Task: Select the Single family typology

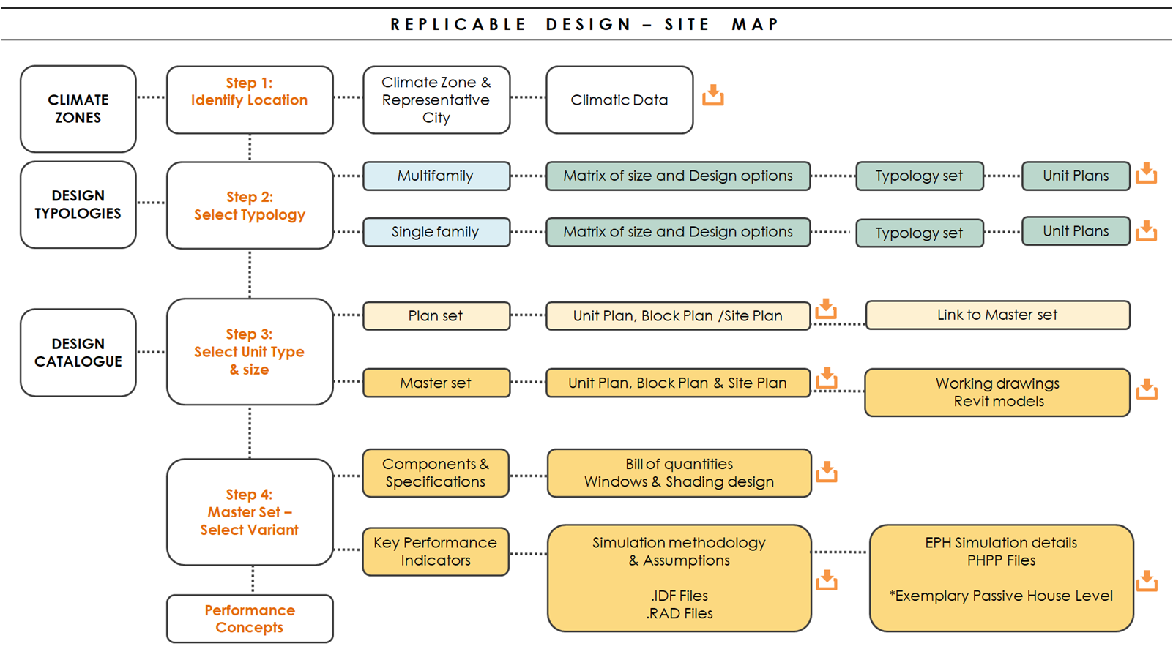Action: 436,232
